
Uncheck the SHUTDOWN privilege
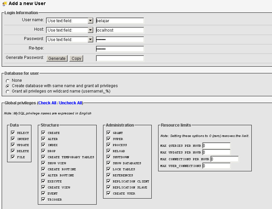point(108,157)
